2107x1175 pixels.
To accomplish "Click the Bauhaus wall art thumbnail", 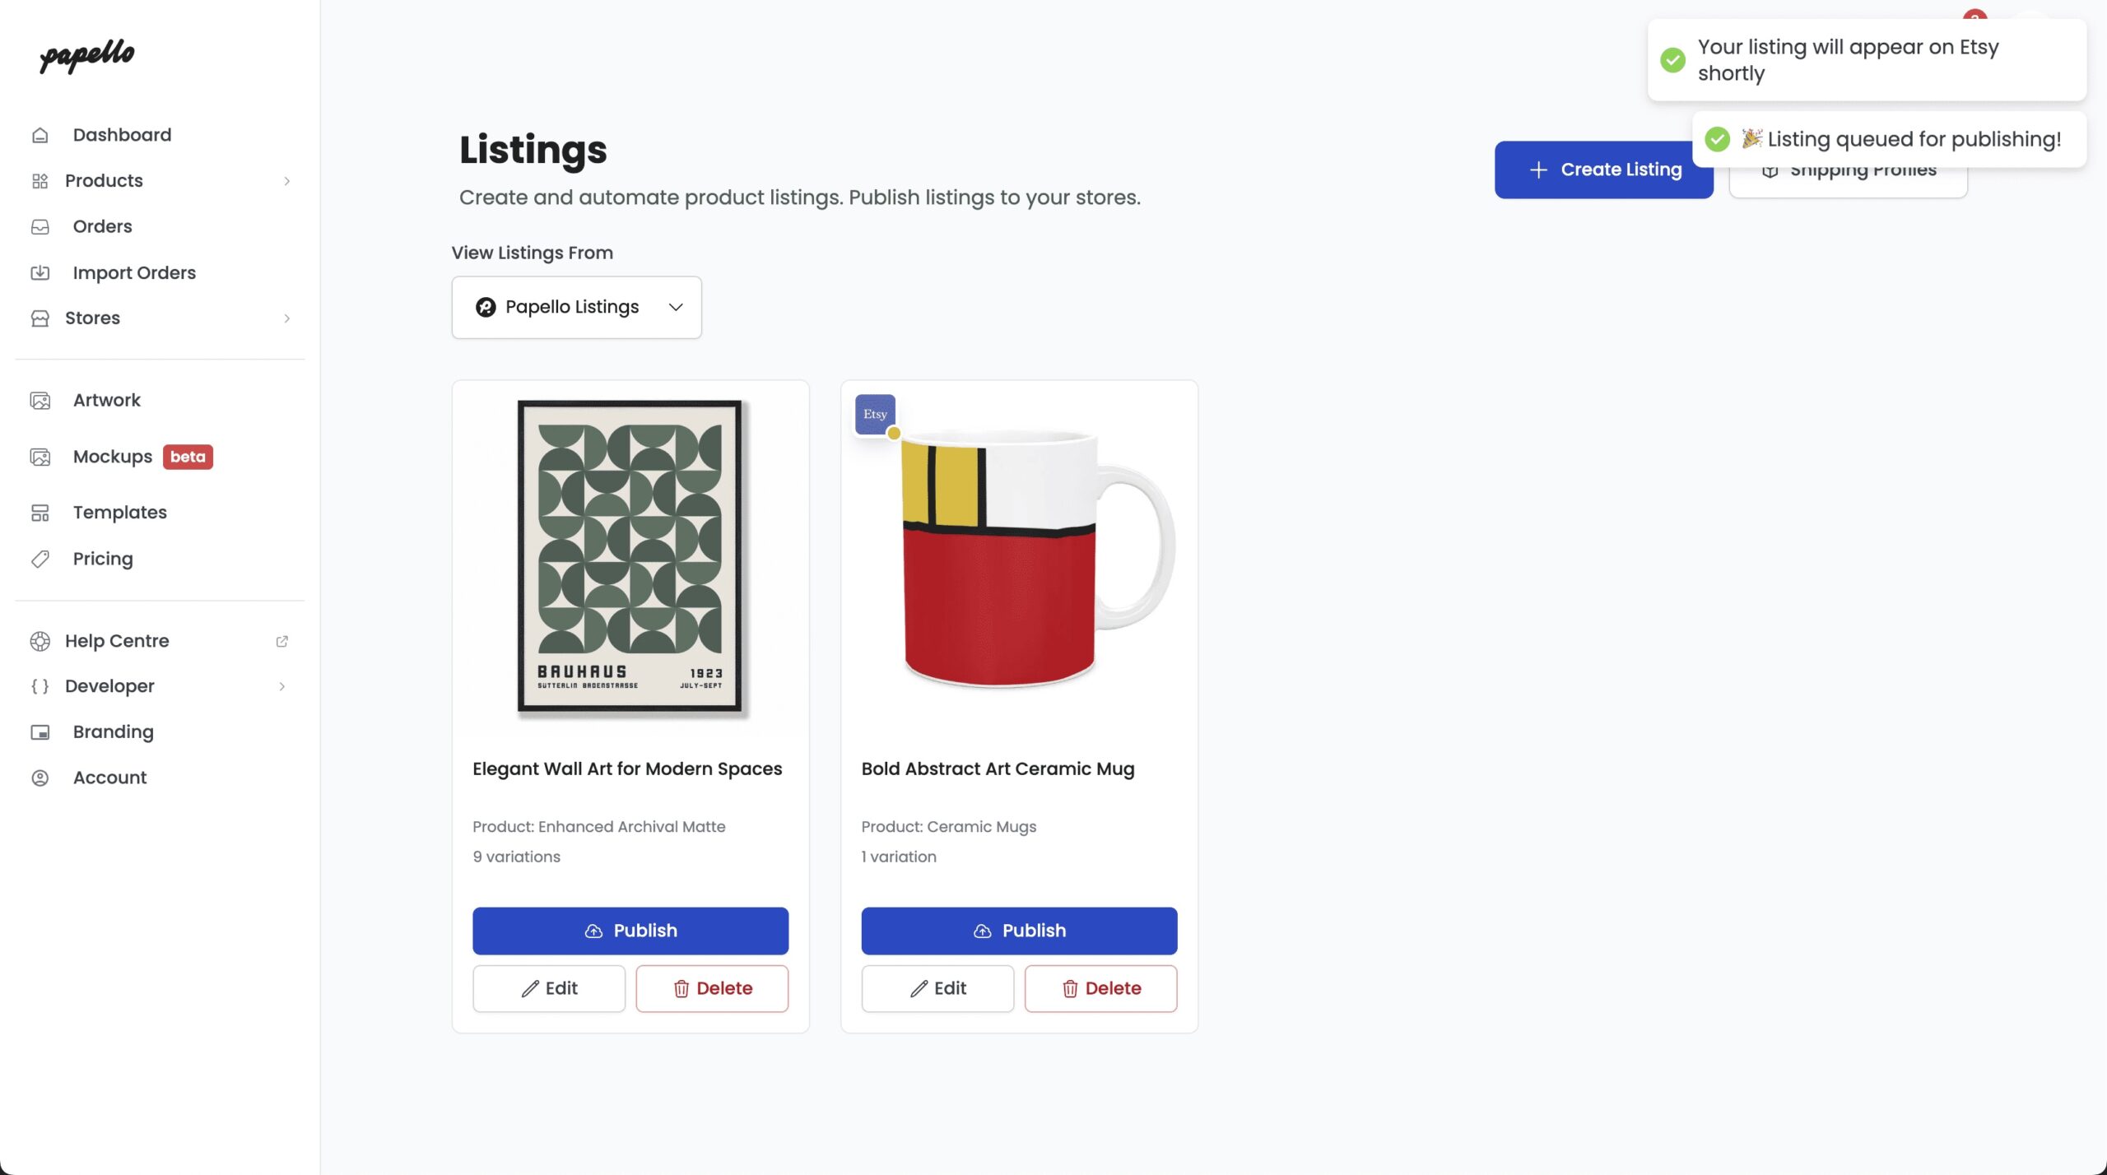I will (x=630, y=555).
